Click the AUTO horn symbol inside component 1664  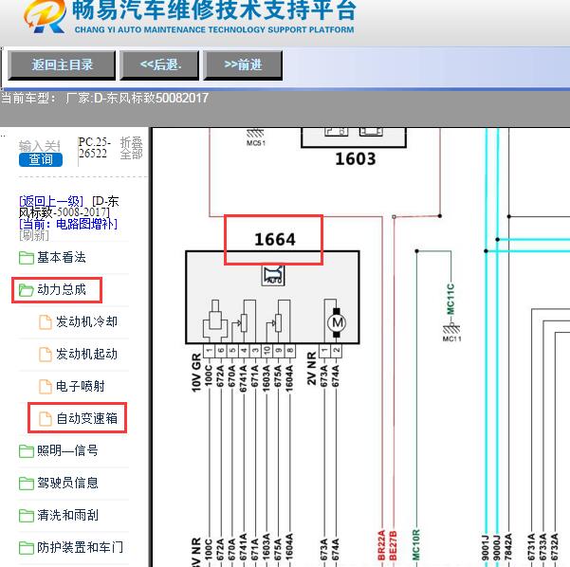coord(273,276)
